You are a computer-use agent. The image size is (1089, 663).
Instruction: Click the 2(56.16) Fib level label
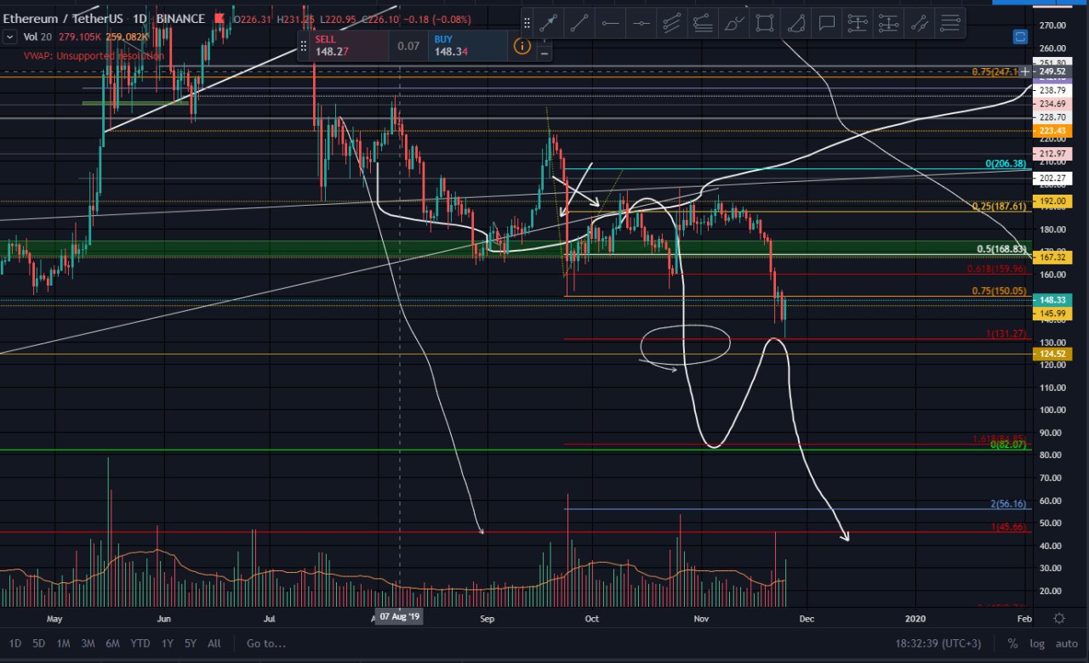click(x=1009, y=504)
